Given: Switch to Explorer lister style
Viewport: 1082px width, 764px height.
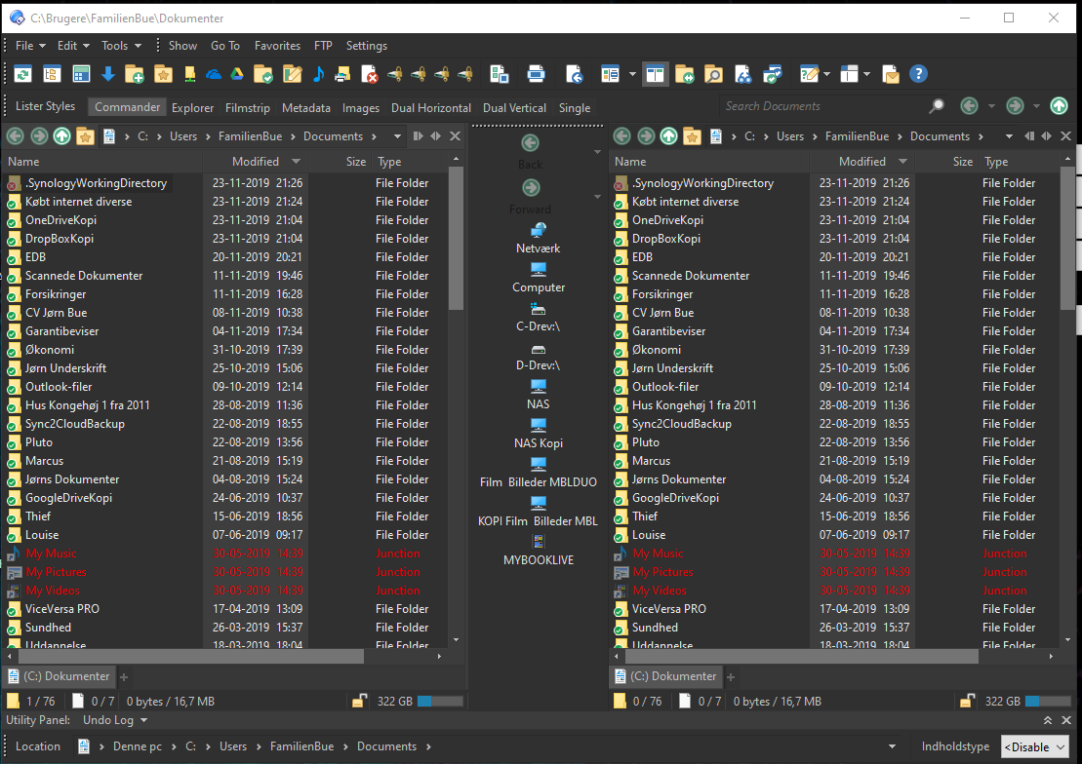Looking at the screenshot, I should point(192,107).
